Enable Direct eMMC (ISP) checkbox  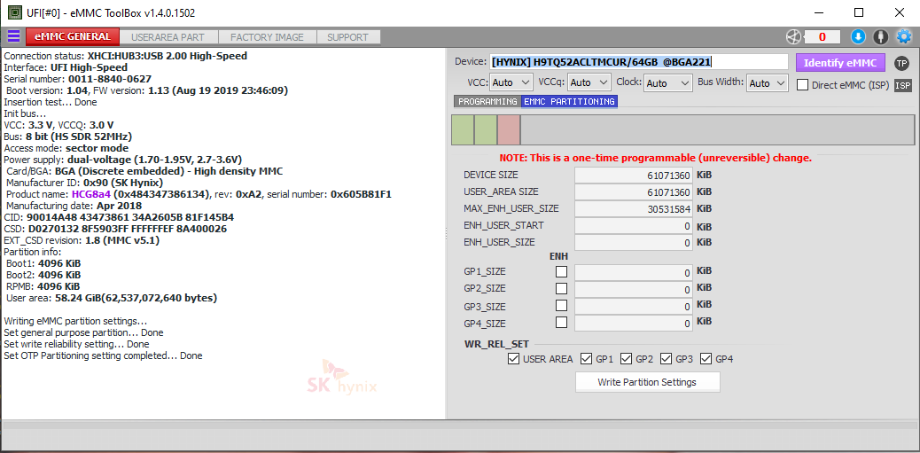(803, 85)
